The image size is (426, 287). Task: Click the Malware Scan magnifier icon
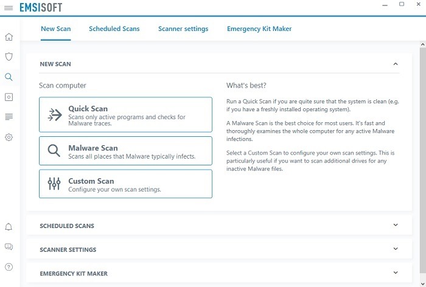[54, 151]
